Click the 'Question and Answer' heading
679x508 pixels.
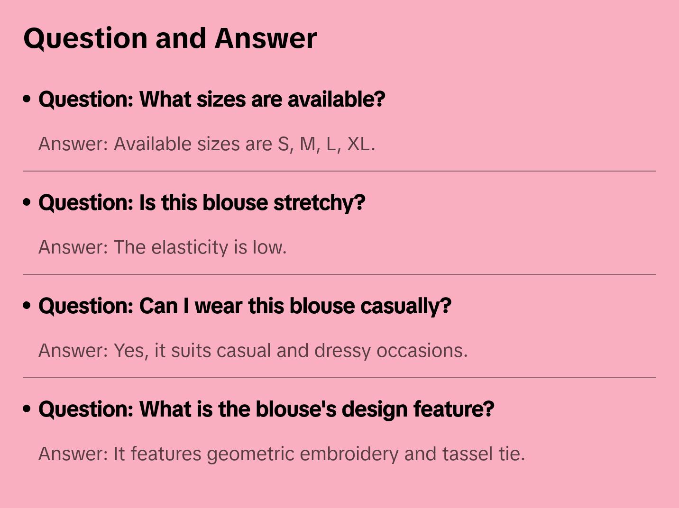[170, 38]
